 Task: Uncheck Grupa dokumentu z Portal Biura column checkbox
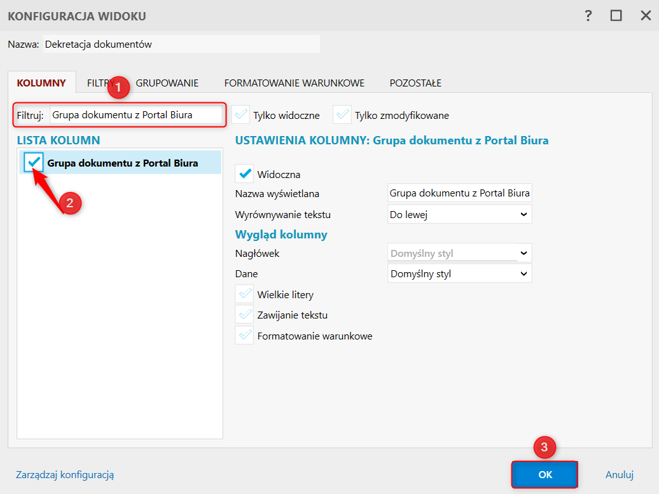(x=34, y=163)
